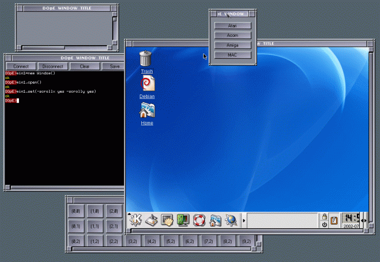Click the lock screen icon

tap(325, 216)
